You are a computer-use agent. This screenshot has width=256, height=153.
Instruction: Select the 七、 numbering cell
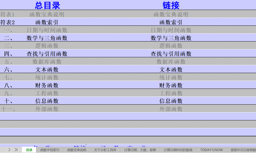[8, 77]
